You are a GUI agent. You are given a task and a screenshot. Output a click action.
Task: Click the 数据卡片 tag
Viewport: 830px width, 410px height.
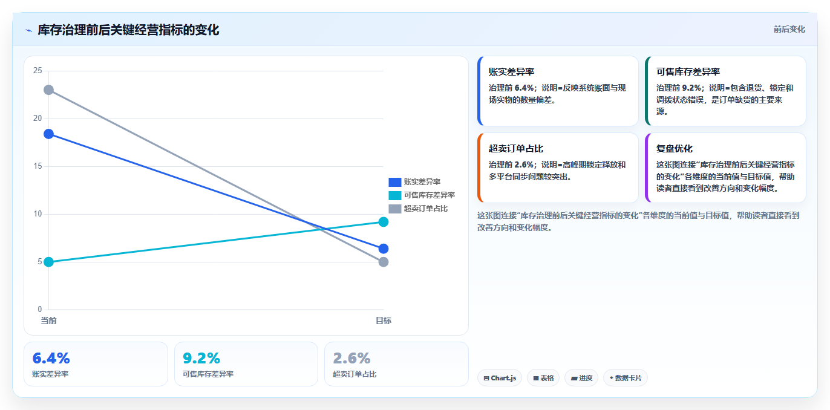(x=626, y=378)
